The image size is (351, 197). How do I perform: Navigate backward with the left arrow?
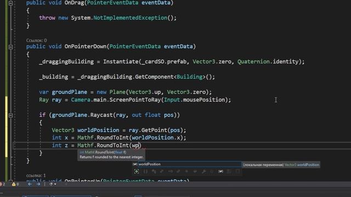click(30, 184)
